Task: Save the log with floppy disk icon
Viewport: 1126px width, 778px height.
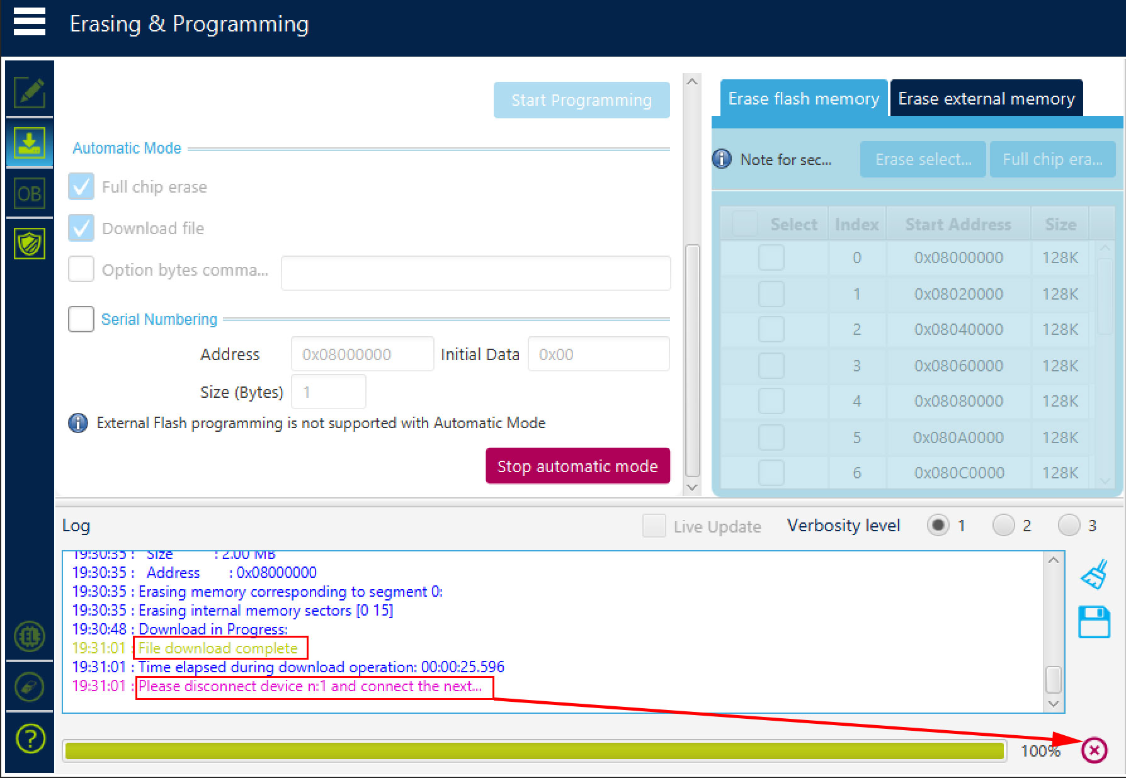Action: [x=1094, y=622]
